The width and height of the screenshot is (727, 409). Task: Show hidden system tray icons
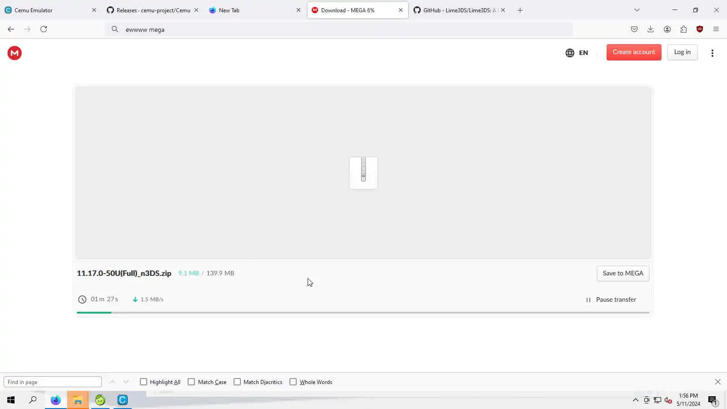[x=635, y=400]
